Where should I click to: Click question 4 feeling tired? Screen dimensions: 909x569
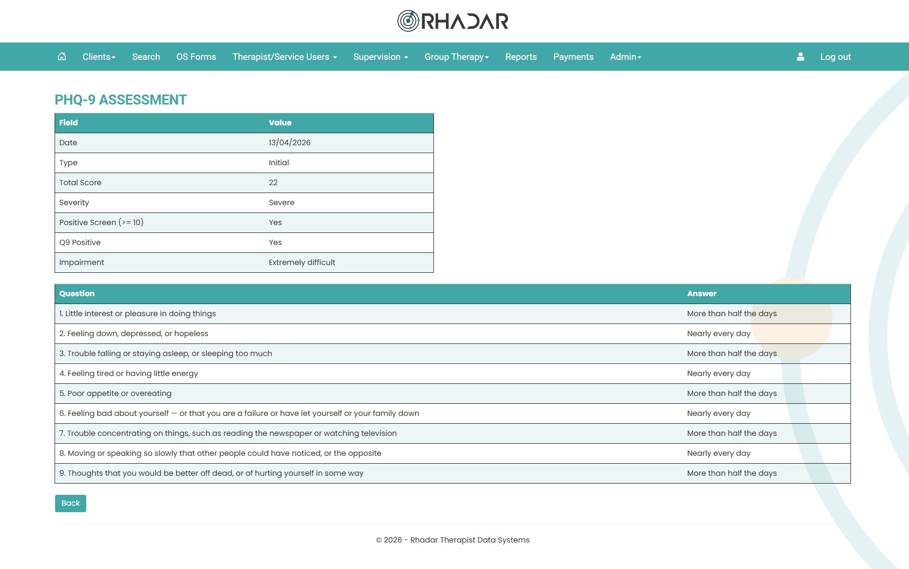click(129, 373)
